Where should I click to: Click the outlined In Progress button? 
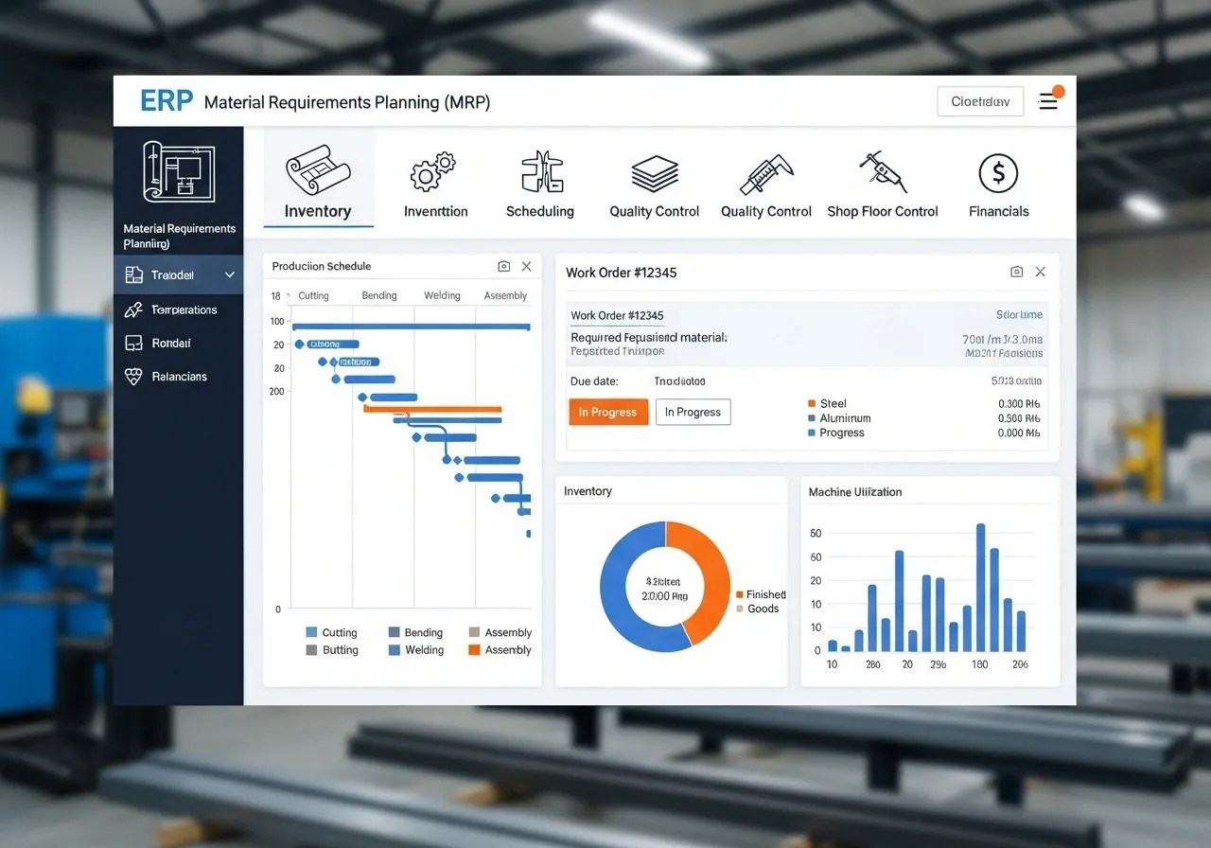[x=693, y=412]
